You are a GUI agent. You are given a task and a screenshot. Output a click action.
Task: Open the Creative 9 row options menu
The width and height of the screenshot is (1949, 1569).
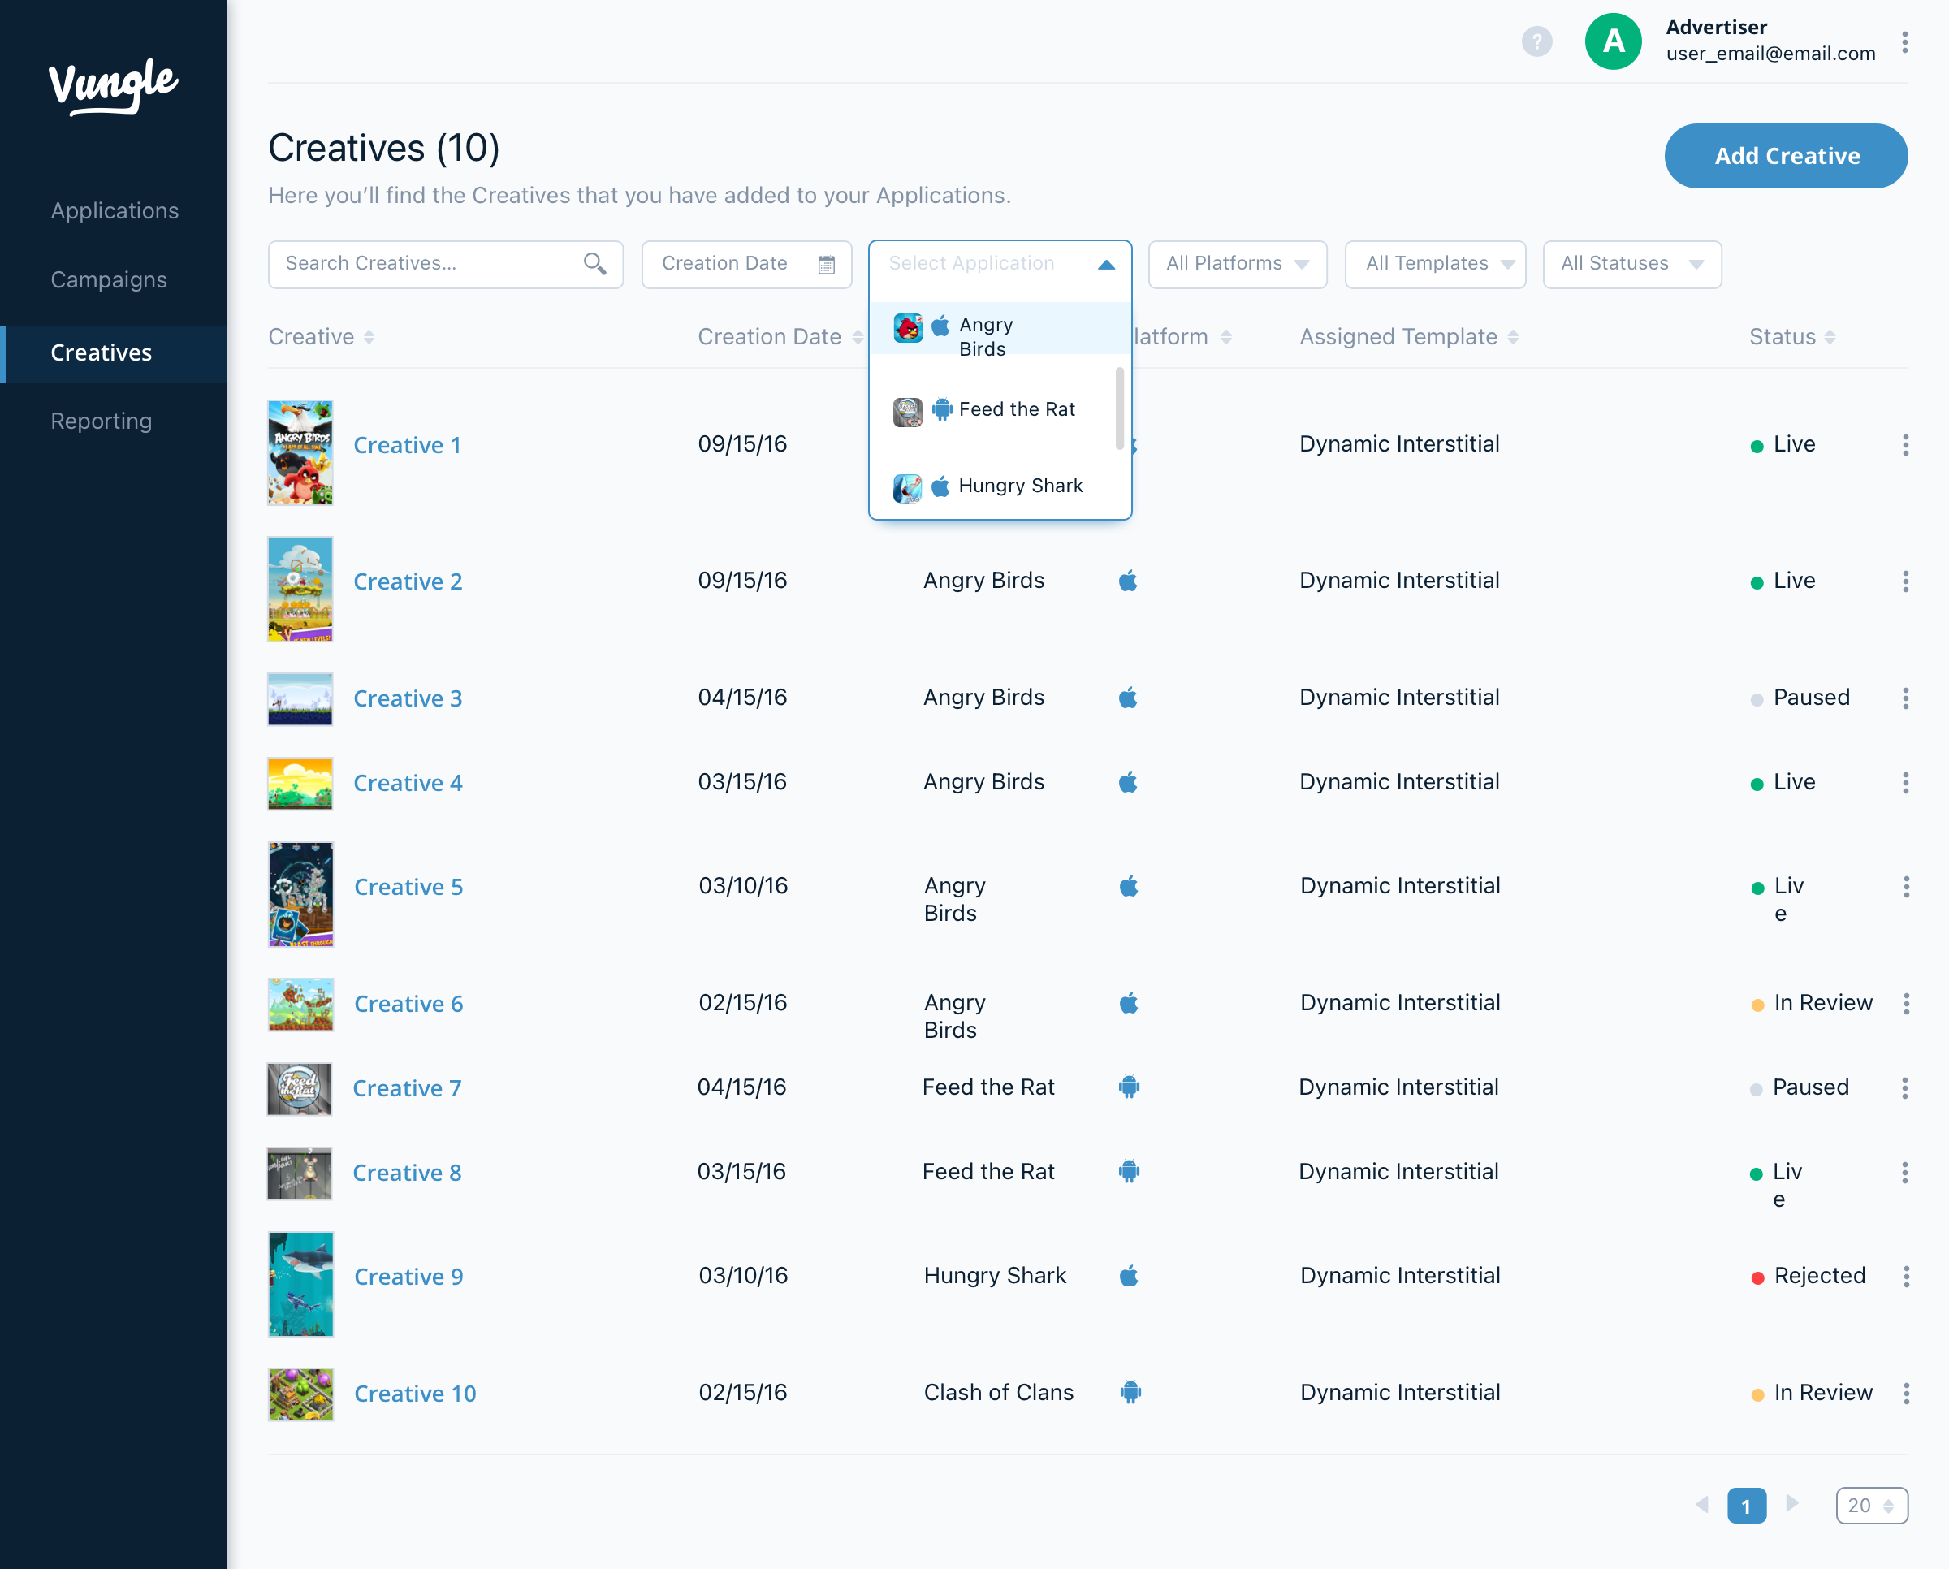pyautogui.click(x=1906, y=1276)
